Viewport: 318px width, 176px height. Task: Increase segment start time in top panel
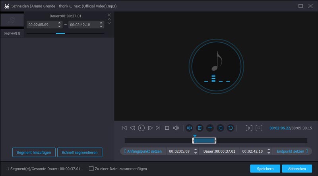click(x=60, y=23)
